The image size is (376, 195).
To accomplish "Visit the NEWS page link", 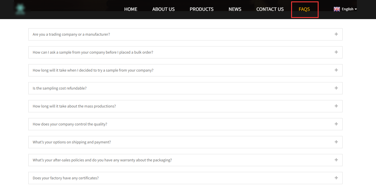I will [x=235, y=9].
